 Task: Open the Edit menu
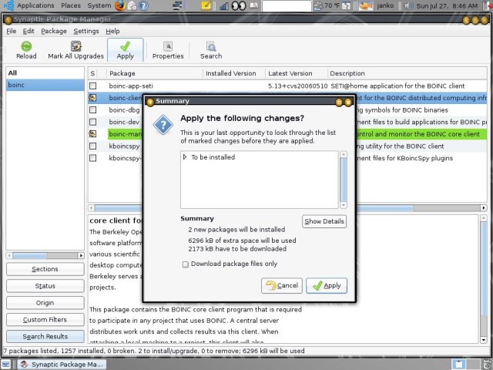29,31
